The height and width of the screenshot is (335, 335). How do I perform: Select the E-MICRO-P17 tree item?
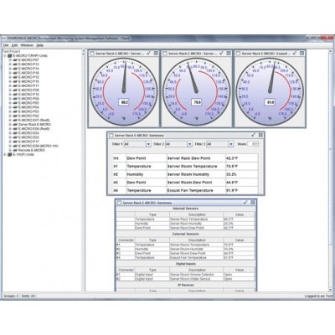click(x=28, y=142)
